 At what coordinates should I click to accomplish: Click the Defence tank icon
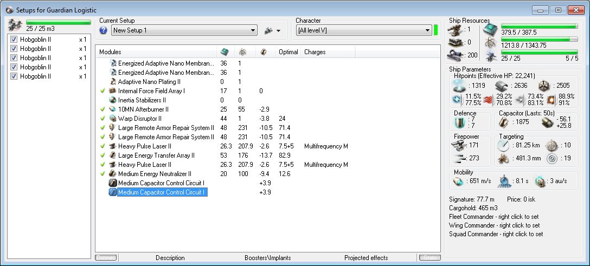coord(458,122)
